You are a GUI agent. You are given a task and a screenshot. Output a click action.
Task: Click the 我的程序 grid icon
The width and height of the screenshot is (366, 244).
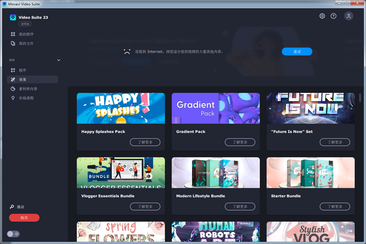coord(13,34)
